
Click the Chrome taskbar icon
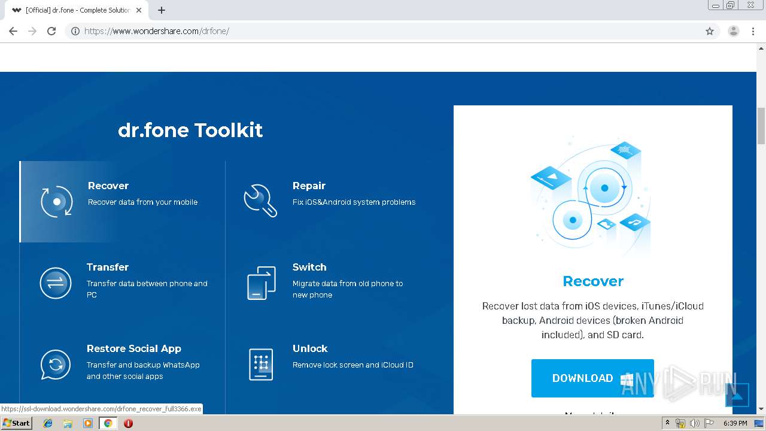click(108, 423)
